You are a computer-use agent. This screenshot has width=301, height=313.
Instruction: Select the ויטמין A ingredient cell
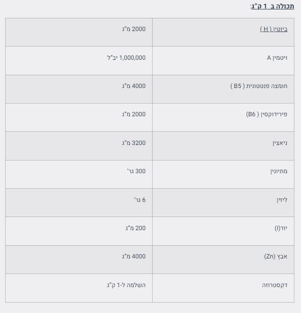coord(277,58)
